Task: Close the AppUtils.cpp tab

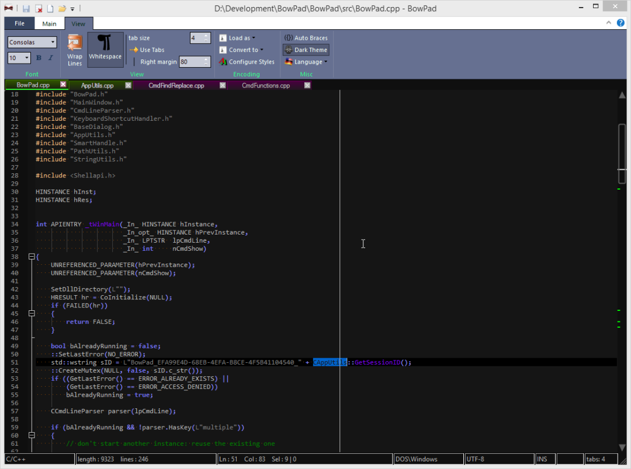Action: pos(128,85)
